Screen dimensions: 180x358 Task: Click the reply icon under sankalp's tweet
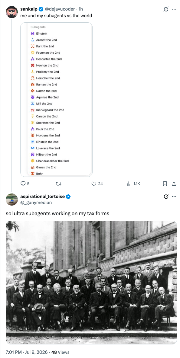pos(23,184)
